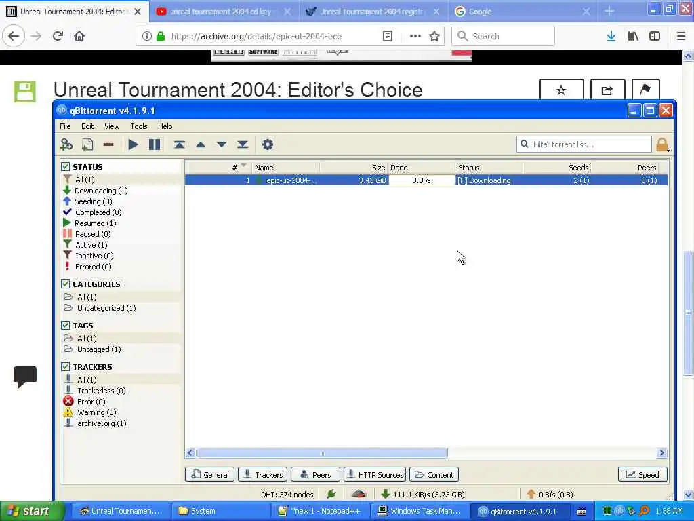Viewport: 694px width, 521px height.
Task: Toggle the Firefox sidebar icon
Action: coord(655,37)
